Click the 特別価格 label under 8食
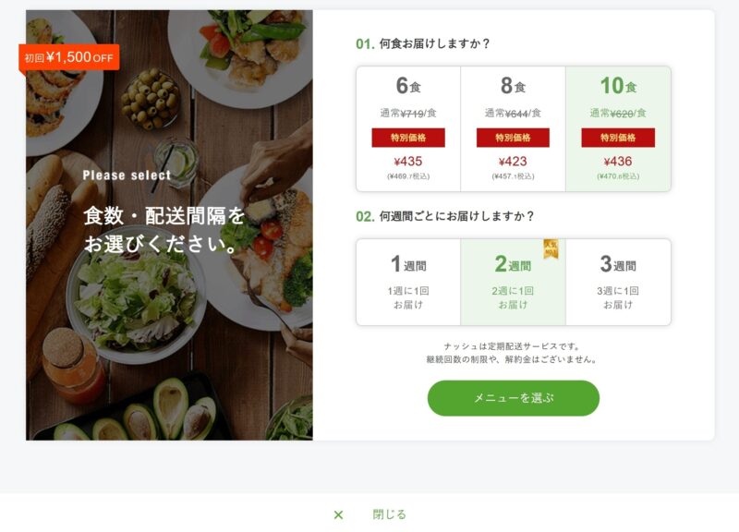This screenshot has width=739, height=532. 513,138
